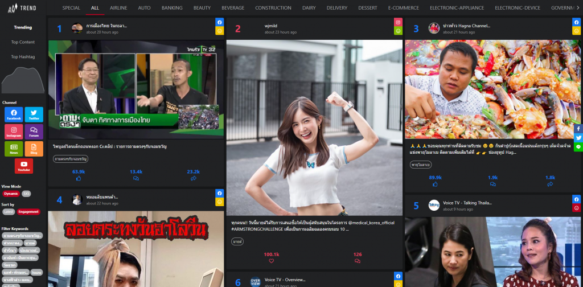
Task: Choose the Forum channel filter
Action: tap(34, 132)
